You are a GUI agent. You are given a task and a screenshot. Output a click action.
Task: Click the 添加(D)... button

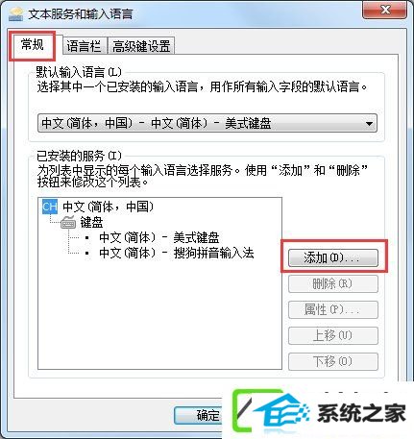click(x=333, y=258)
